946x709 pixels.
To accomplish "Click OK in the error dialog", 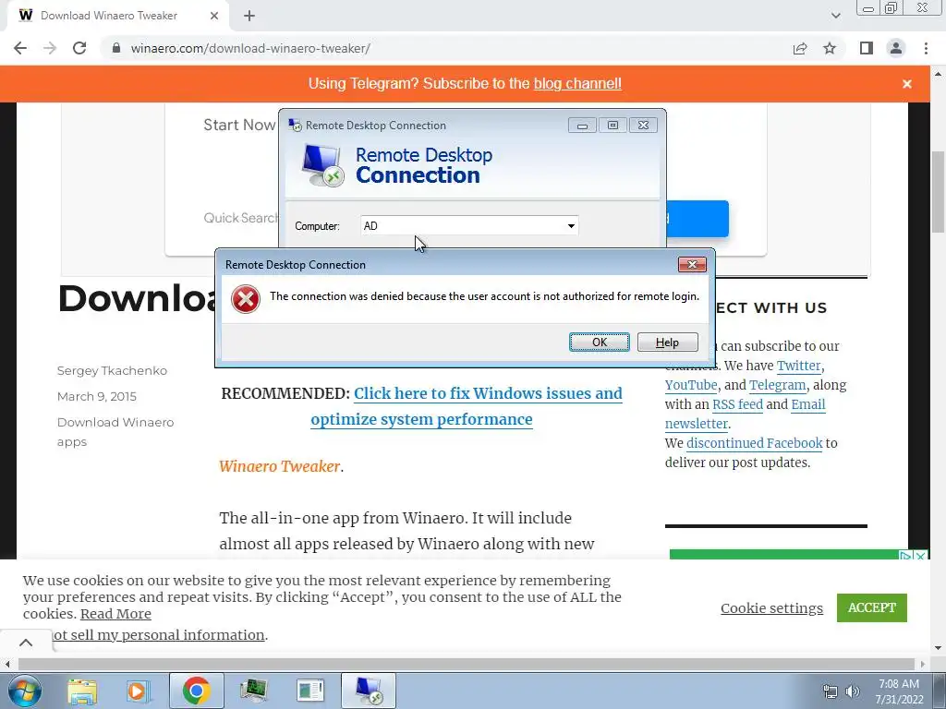I will [x=599, y=342].
